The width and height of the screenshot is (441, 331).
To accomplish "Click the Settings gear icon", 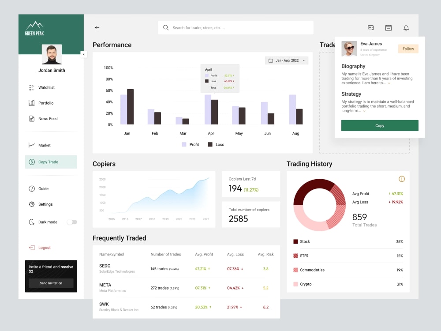I will coord(32,204).
